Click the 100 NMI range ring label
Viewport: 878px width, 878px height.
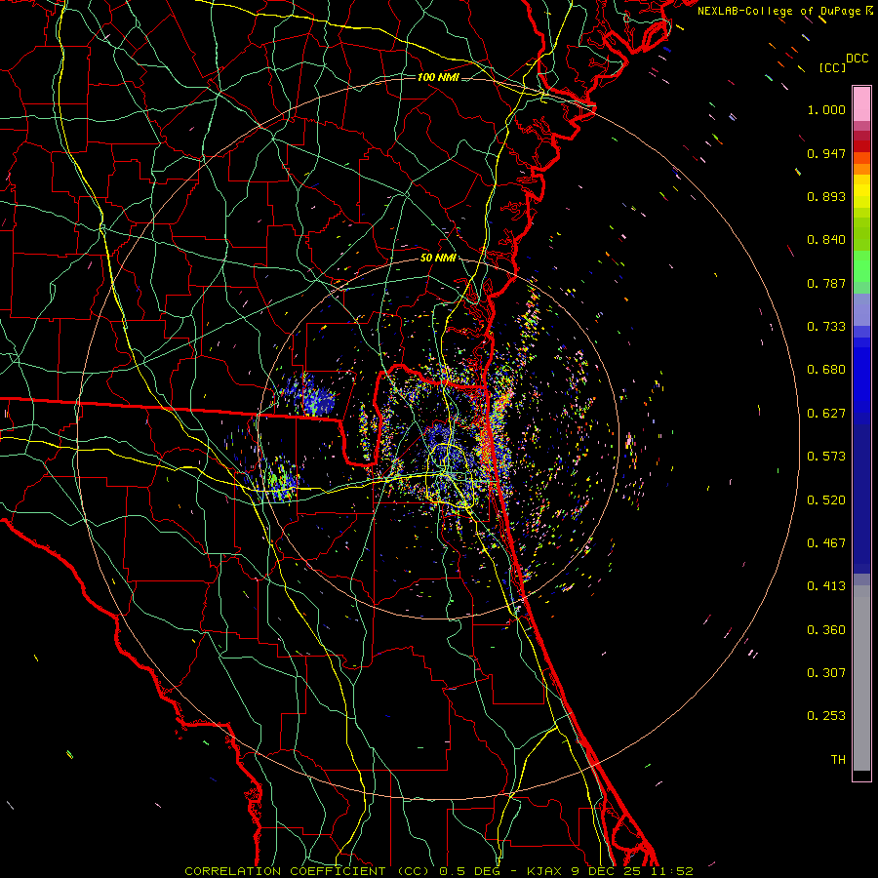[x=438, y=77]
